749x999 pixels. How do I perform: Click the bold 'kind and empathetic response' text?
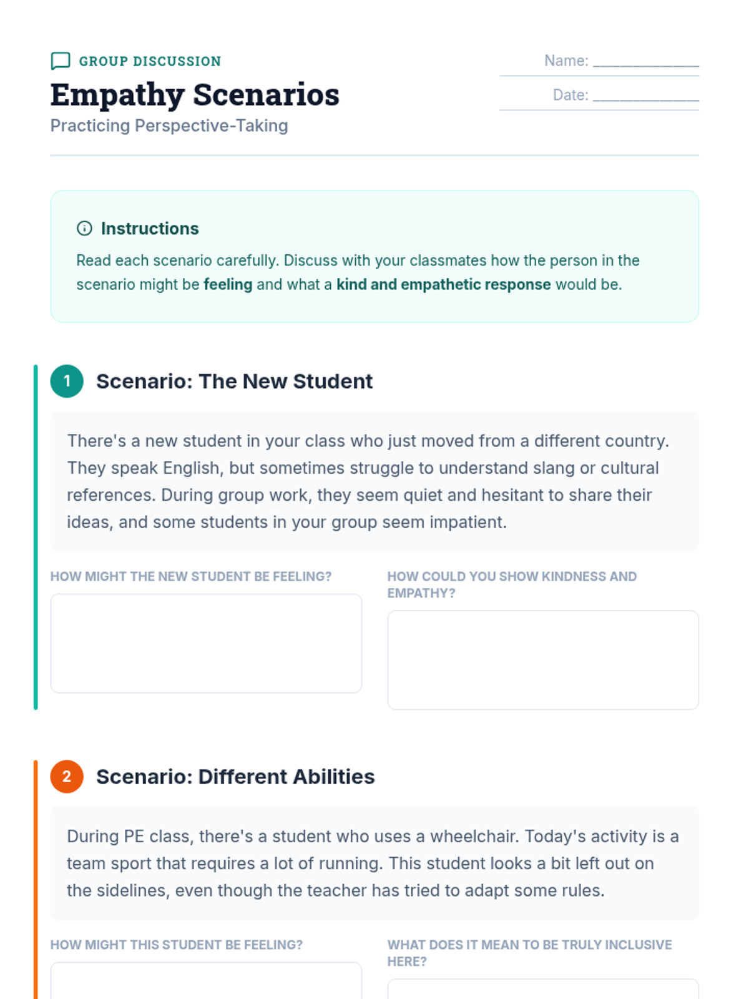443,285
